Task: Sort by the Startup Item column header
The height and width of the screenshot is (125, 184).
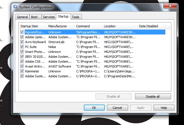Action: [x=33, y=26]
